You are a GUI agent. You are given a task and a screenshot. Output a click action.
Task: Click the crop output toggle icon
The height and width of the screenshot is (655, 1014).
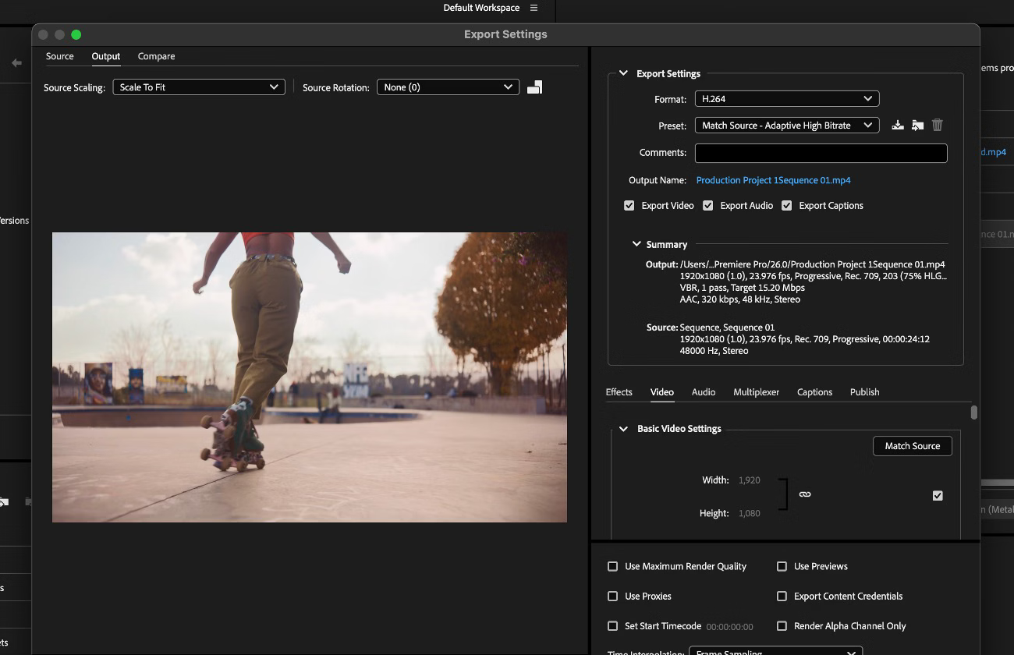pos(534,87)
